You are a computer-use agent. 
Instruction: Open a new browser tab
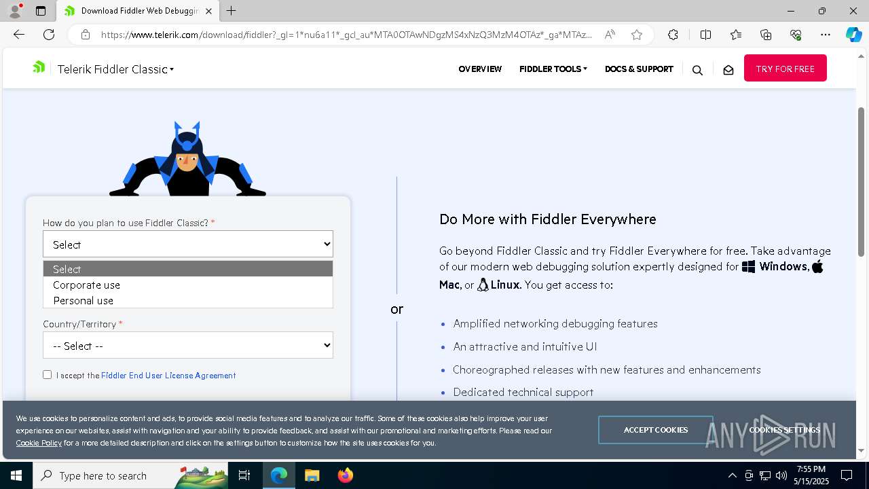coord(232,11)
